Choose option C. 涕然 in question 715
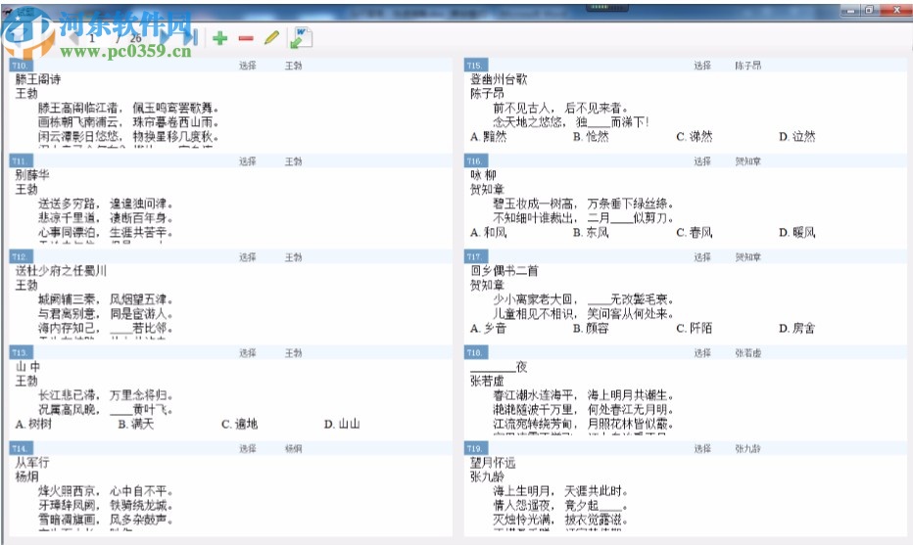913x545 pixels. pyautogui.click(x=695, y=137)
